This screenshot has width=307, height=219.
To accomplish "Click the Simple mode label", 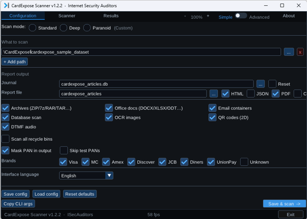I will (225, 17).
